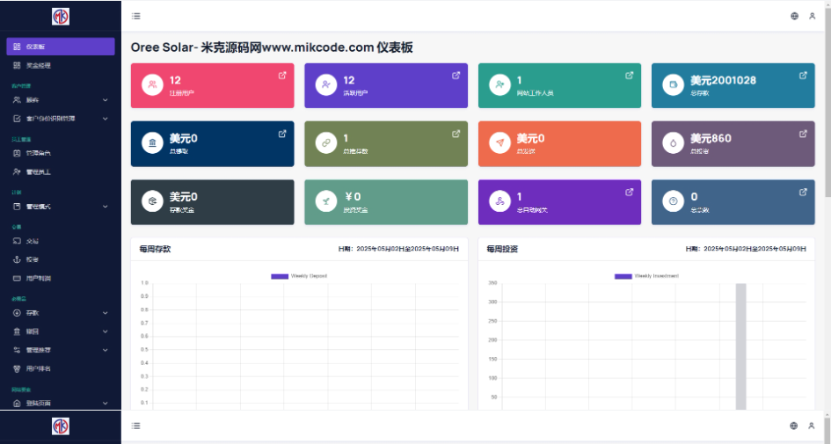Viewport: 831px width, 444px height.
Task: Click the ID badge icon for manage roles
Action: [17, 153]
